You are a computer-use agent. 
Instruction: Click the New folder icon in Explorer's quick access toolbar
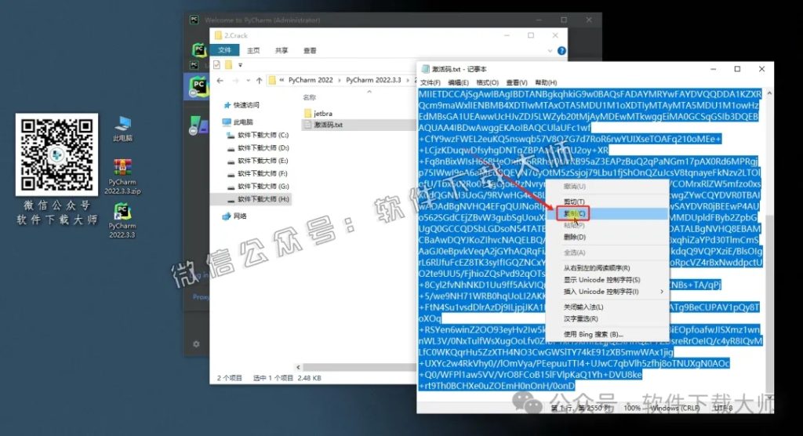228,64
